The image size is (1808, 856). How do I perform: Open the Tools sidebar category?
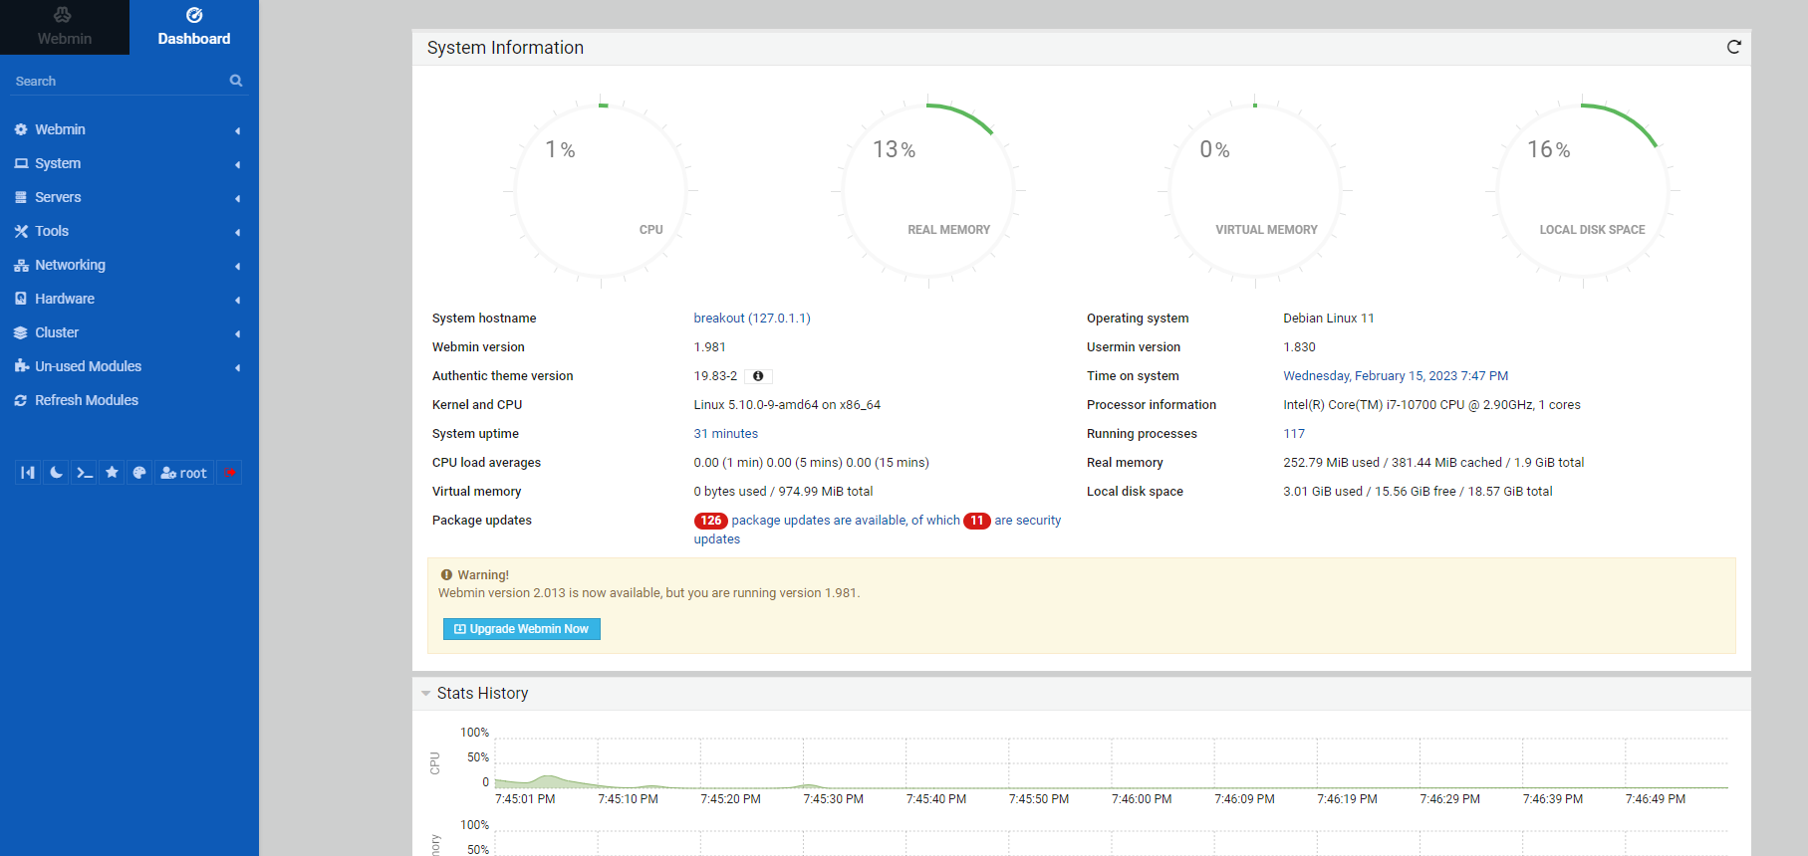[52, 231]
